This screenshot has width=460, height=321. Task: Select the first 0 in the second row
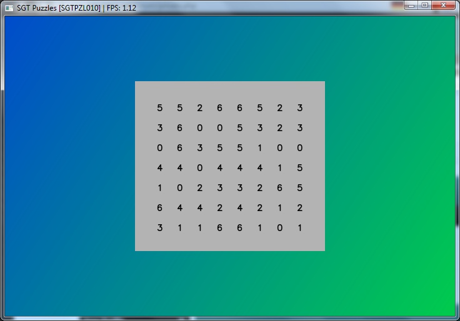point(200,128)
